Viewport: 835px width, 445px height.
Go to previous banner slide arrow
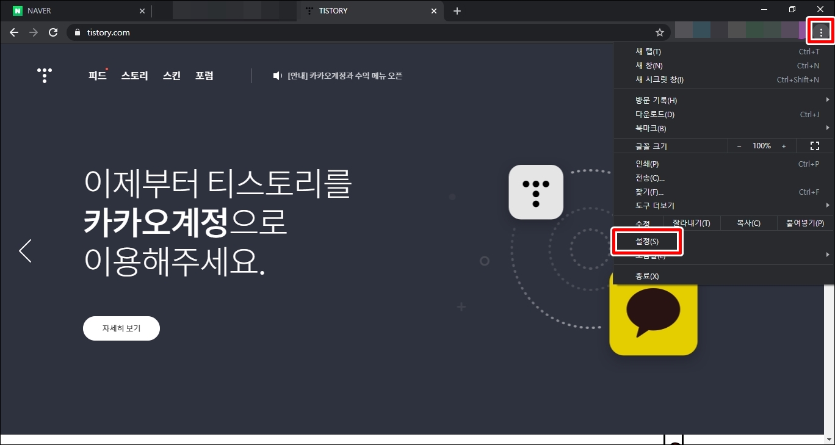[x=25, y=251]
